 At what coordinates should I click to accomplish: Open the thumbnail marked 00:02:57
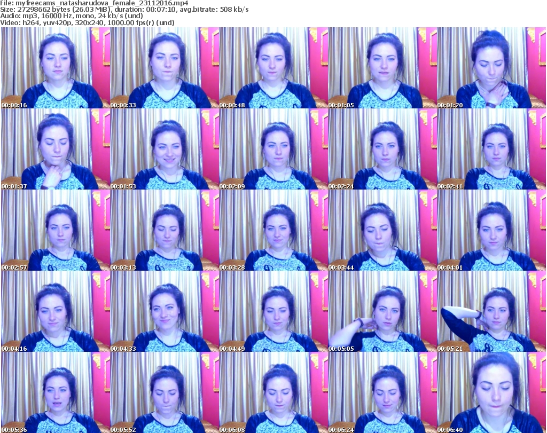[56, 231]
